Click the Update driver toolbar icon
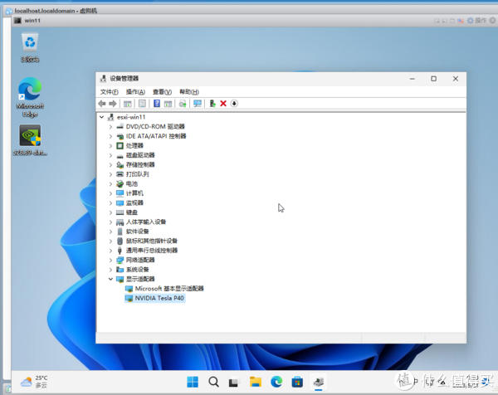 (x=212, y=104)
